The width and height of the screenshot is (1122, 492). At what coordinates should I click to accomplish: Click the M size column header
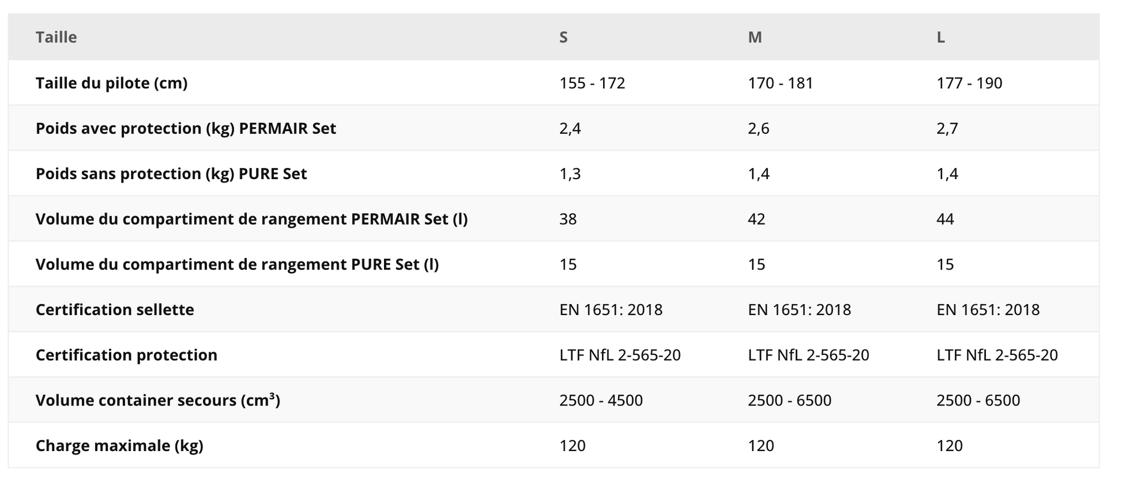pyautogui.click(x=755, y=37)
